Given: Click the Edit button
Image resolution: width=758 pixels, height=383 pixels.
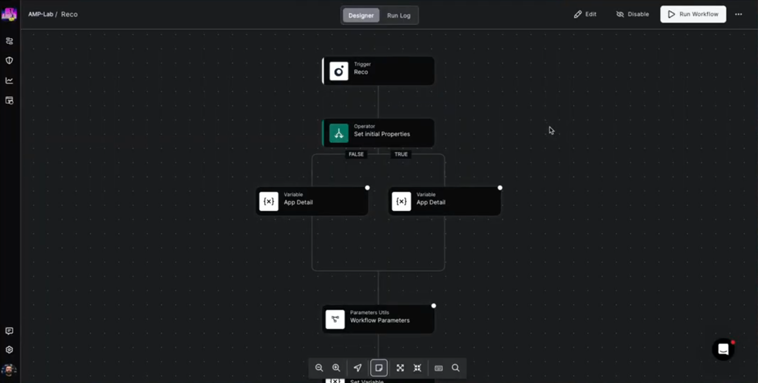Looking at the screenshot, I should pyautogui.click(x=585, y=14).
